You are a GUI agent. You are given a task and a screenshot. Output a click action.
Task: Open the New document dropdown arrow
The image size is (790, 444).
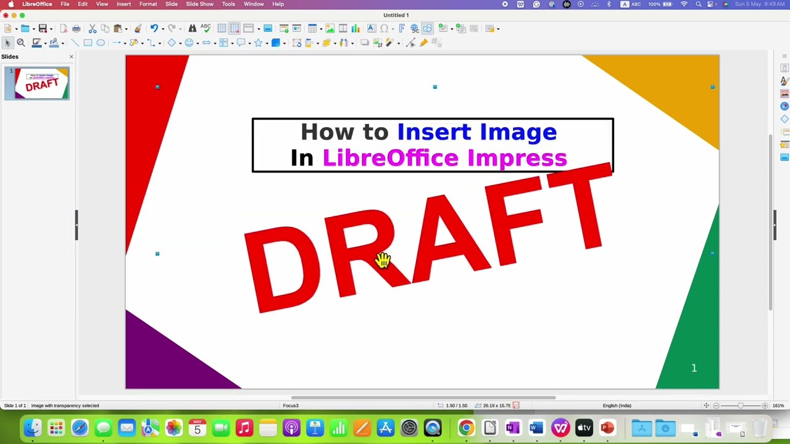tap(17, 28)
